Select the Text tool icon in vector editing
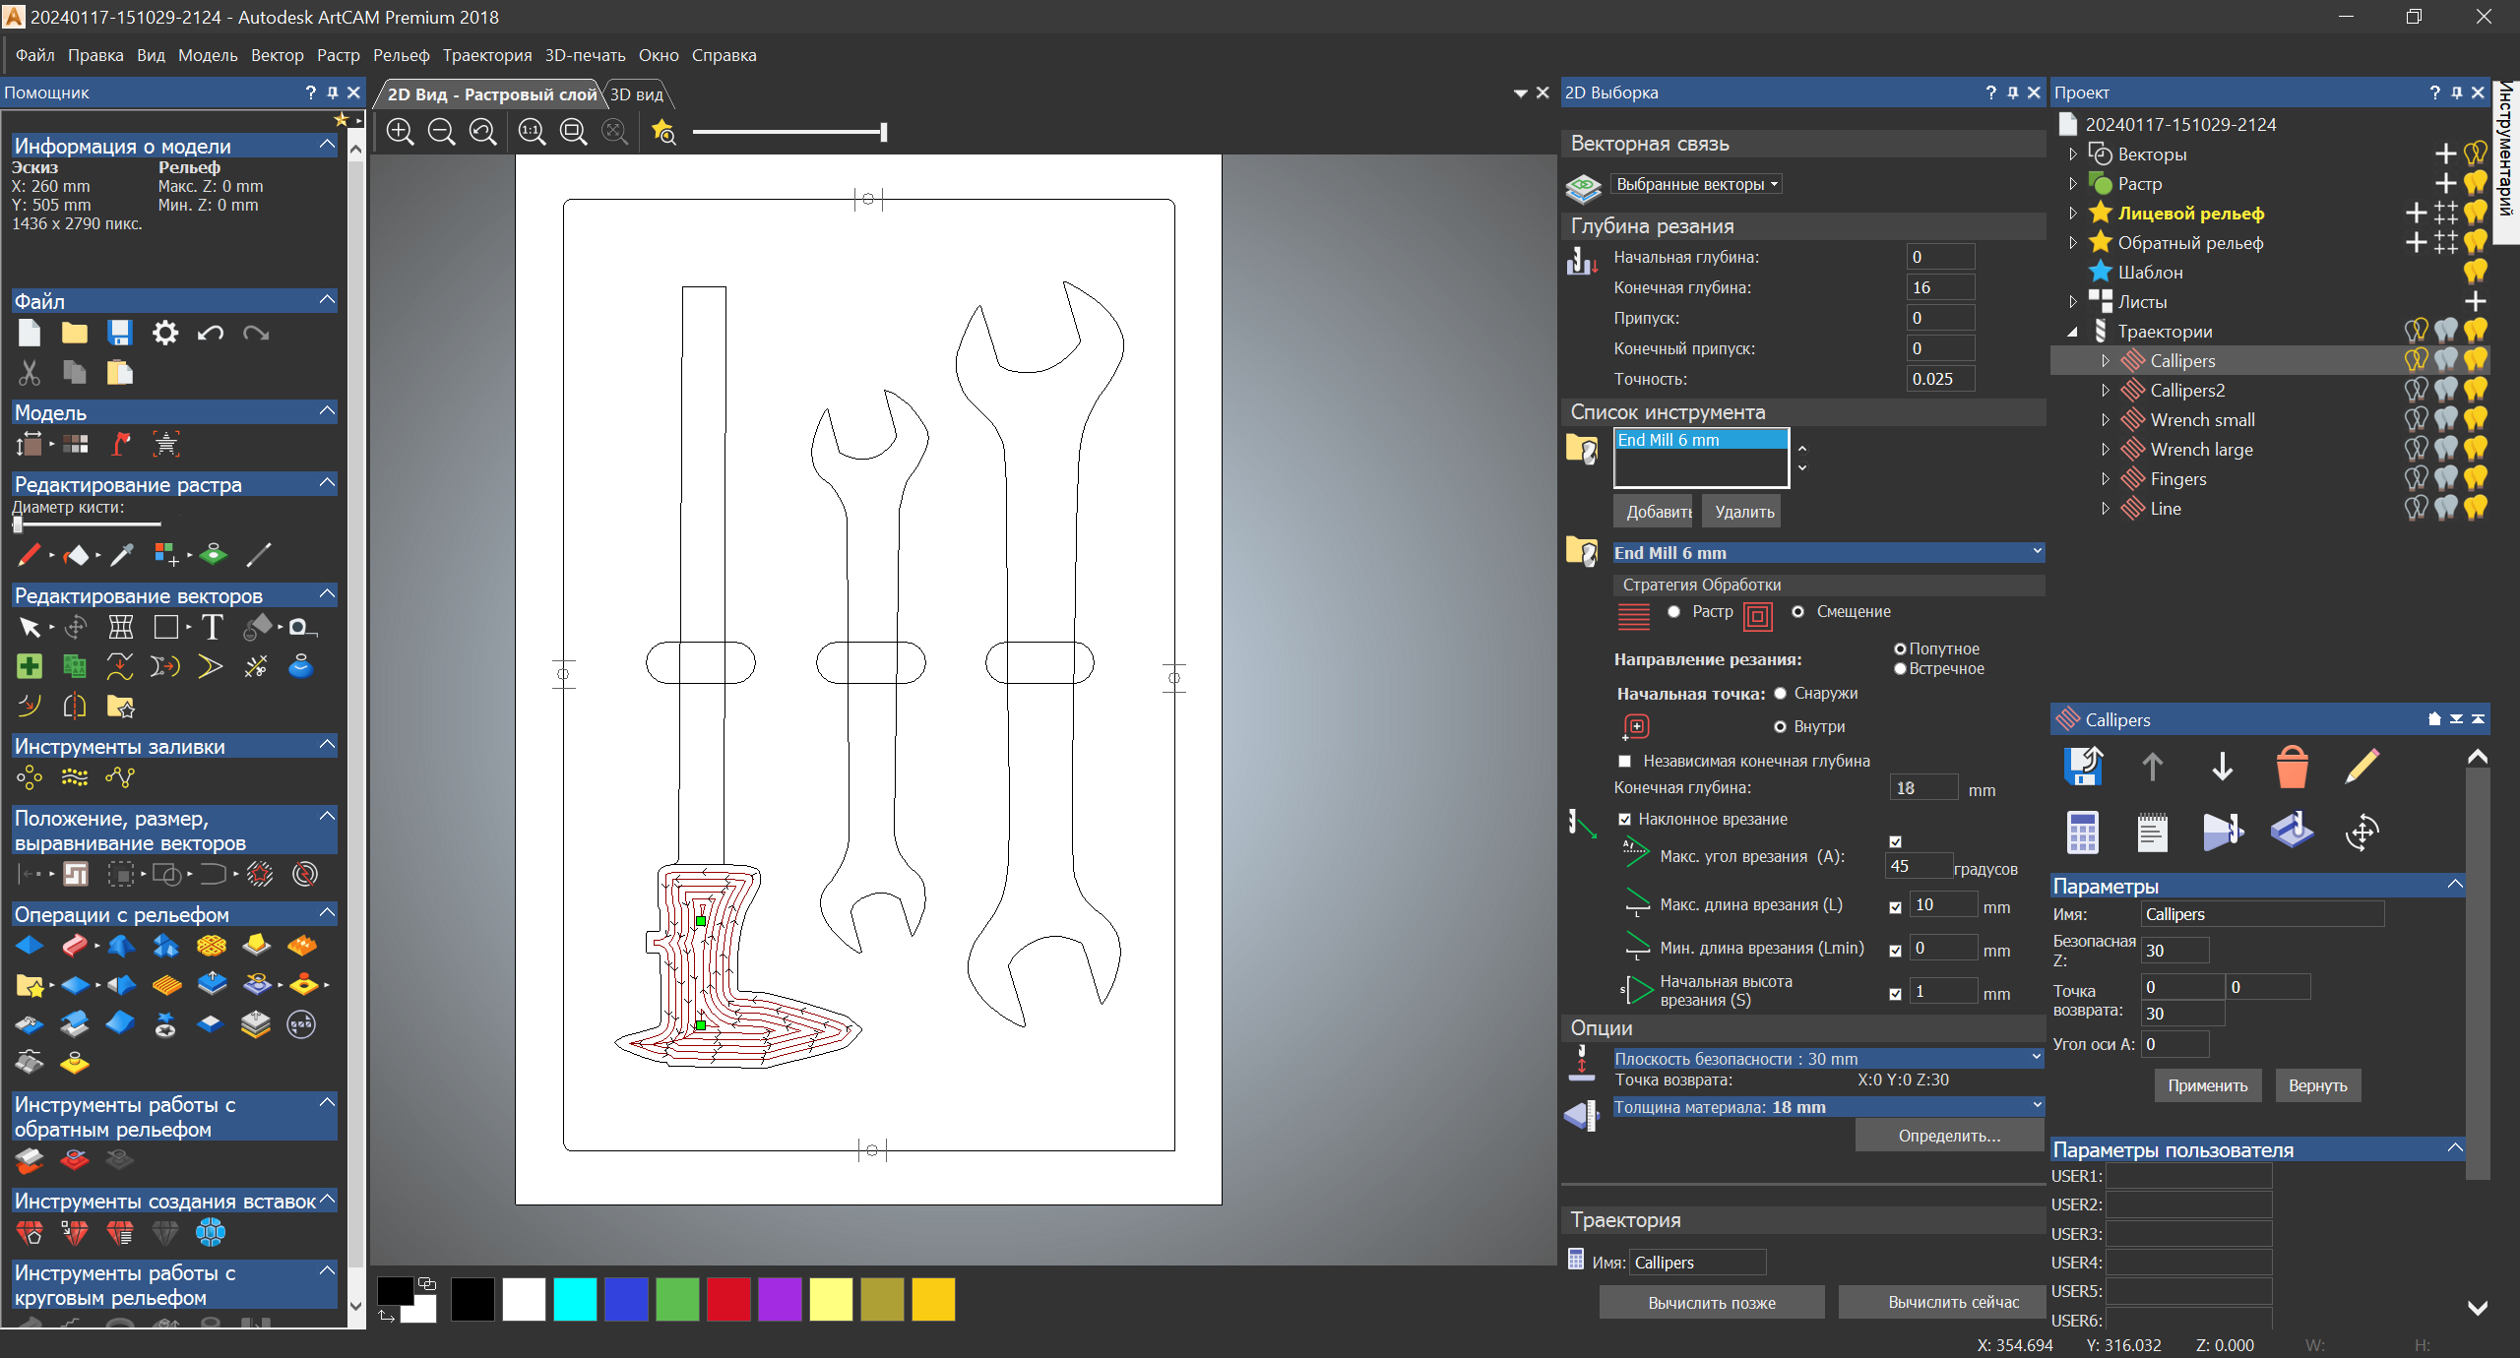This screenshot has width=2520, height=1358. click(212, 628)
